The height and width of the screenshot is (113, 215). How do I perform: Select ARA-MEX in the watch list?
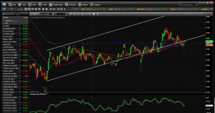pos(15,44)
